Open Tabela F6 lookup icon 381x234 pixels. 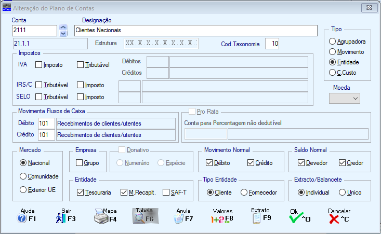pyautogui.click(x=146, y=215)
